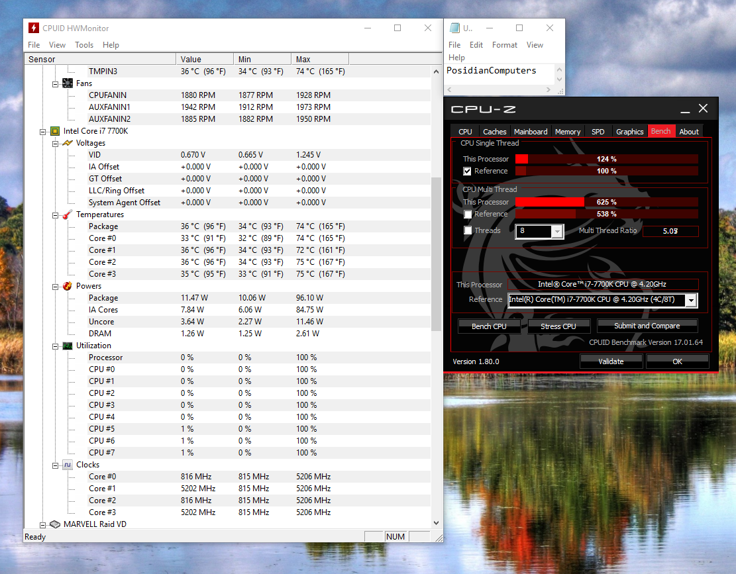This screenshot has height=574, width=736.
Task: Open HWMonitor File menu
Action: 34,45
